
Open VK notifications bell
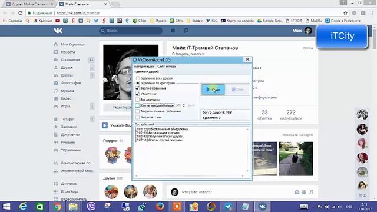coord(173,31)
